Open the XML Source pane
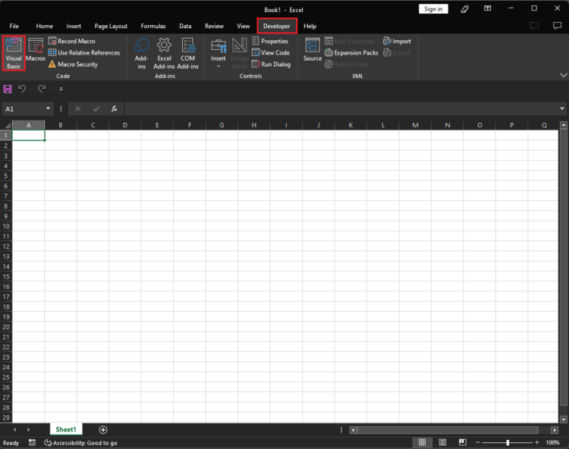Viewport: 569px width, 449px height. click(x=313, y=50)
